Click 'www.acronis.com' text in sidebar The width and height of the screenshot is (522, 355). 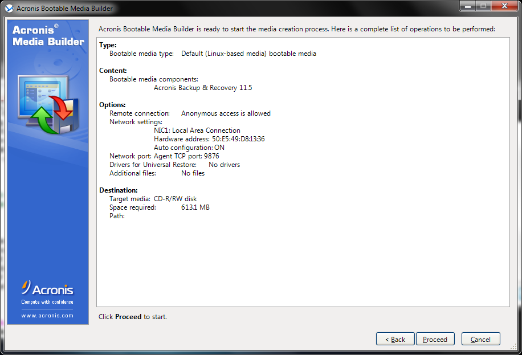pos(48,315)
